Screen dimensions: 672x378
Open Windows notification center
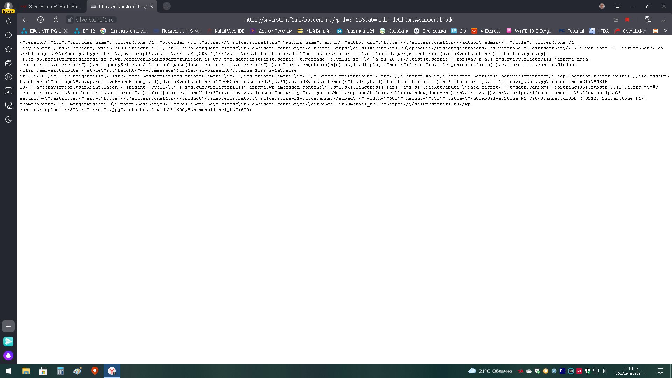pos(660,371)
